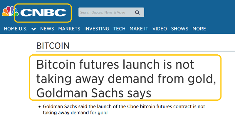
Task: Open the MARKETS navigation item
Action: (69, 29)
